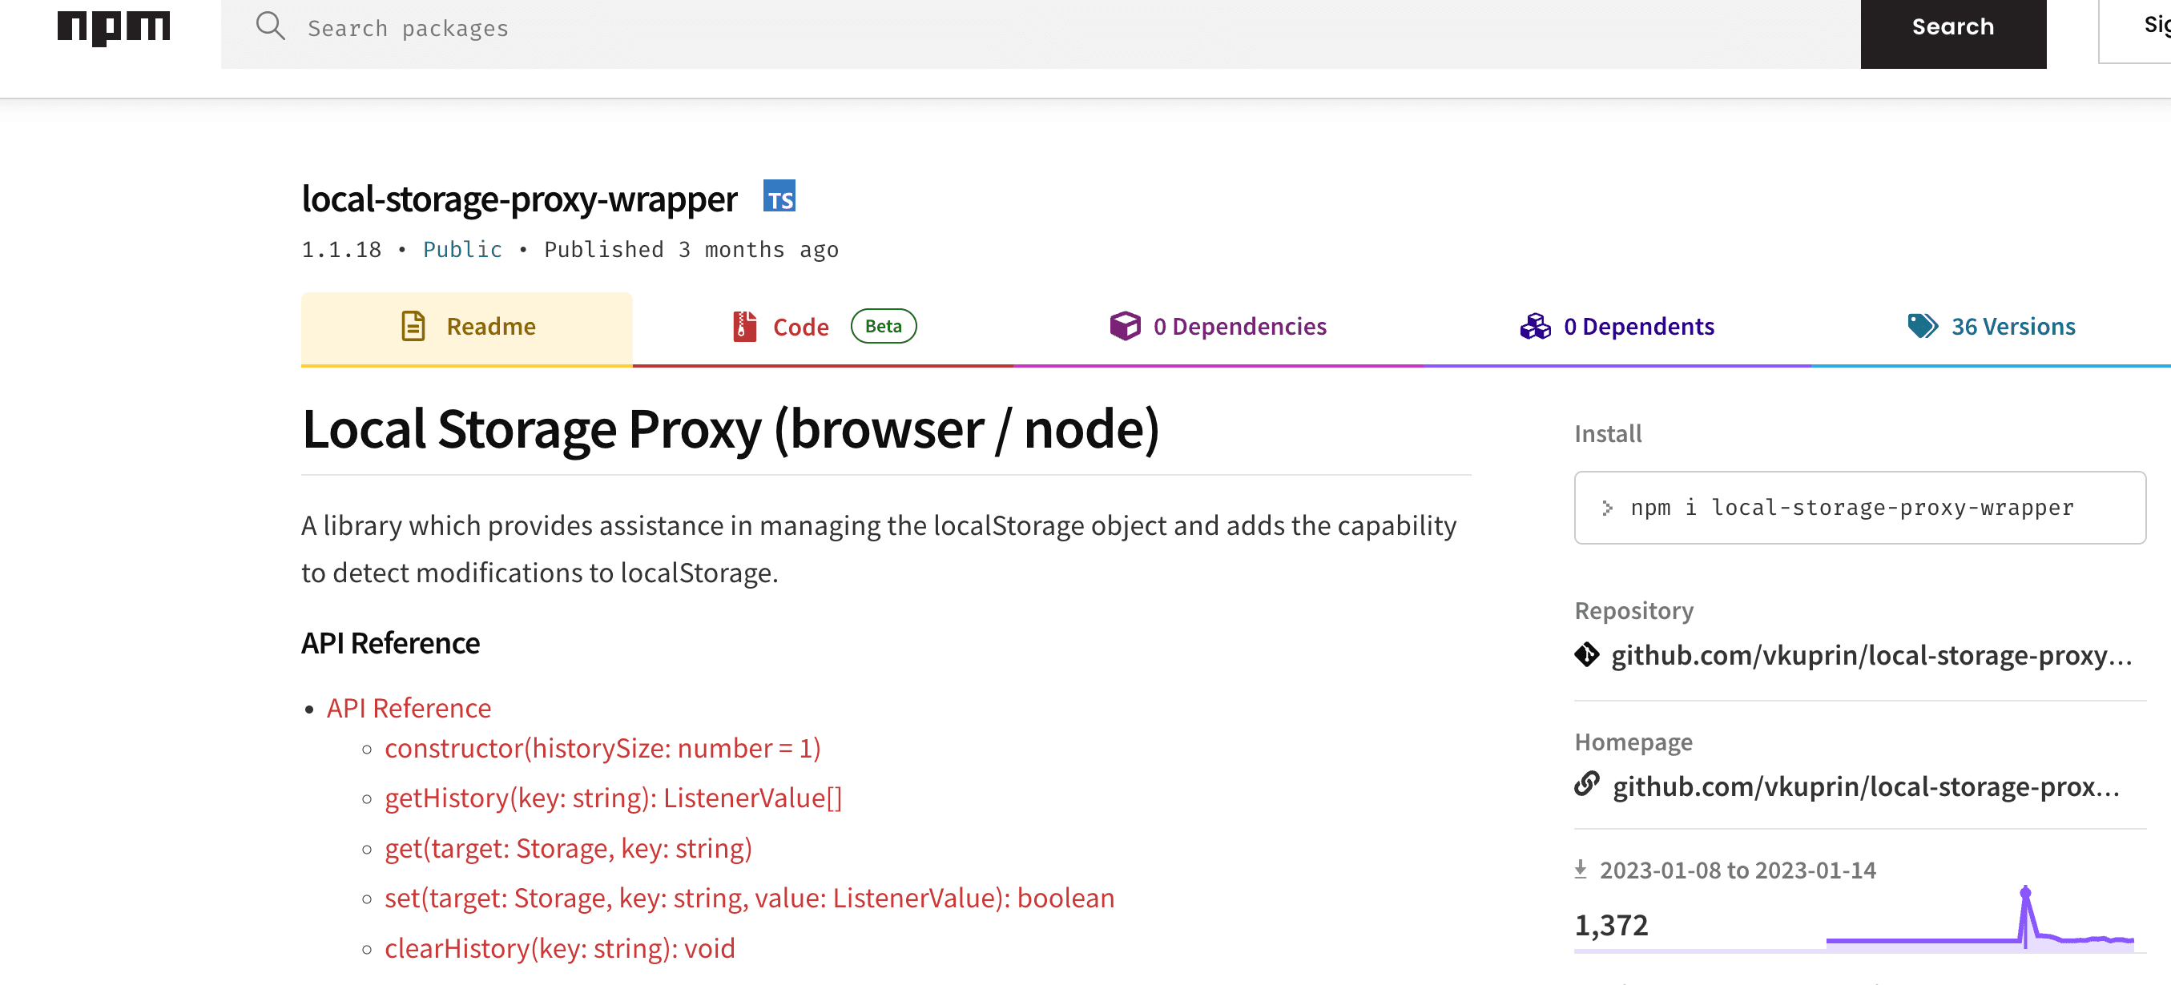Click the 1,372 downloads count
This screenshot has width=2171, height=985.
(x=1610, y=925)
